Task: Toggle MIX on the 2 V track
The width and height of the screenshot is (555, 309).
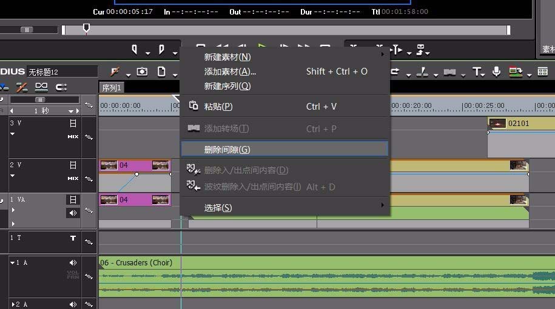Action: tap(73, 178)
